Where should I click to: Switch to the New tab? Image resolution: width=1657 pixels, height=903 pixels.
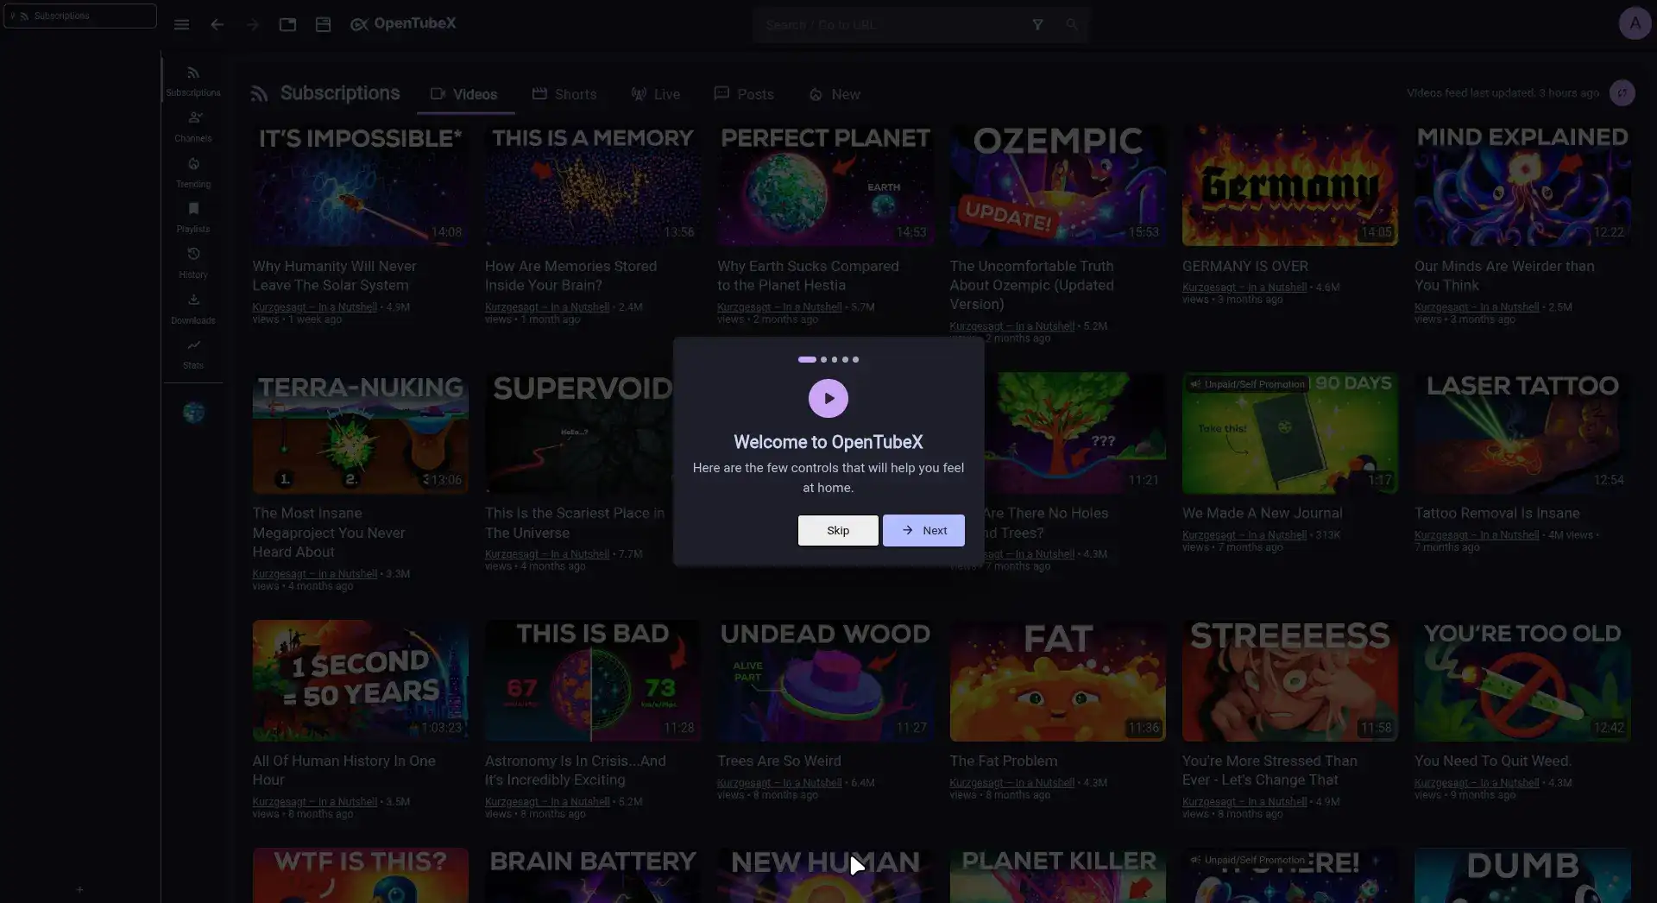click(835, 94)
